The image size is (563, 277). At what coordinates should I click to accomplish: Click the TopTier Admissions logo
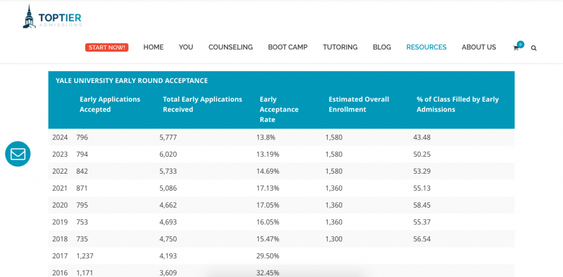click(52, 16)
